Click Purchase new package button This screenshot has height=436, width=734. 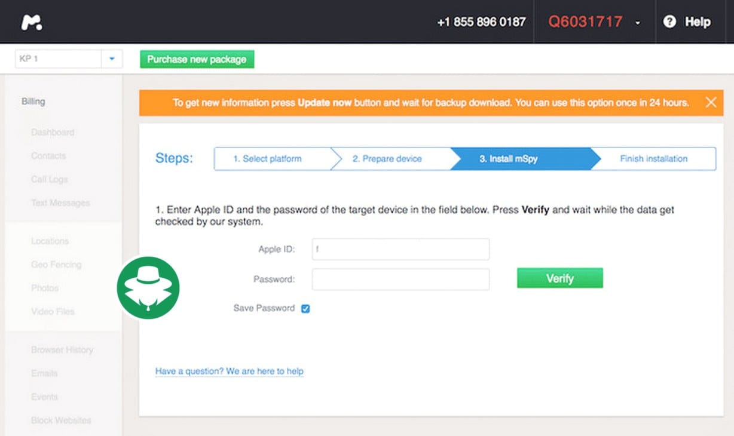pyautogui.click(x=197, y=59)
